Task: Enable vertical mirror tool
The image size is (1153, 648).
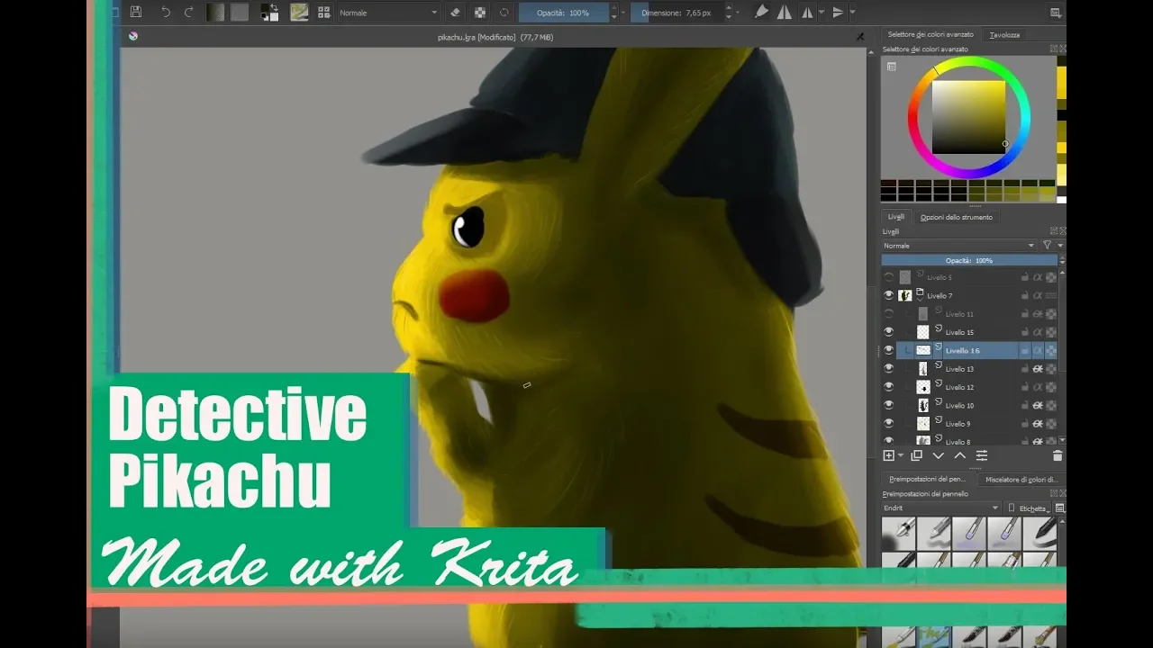Action: tap(808, 12)
